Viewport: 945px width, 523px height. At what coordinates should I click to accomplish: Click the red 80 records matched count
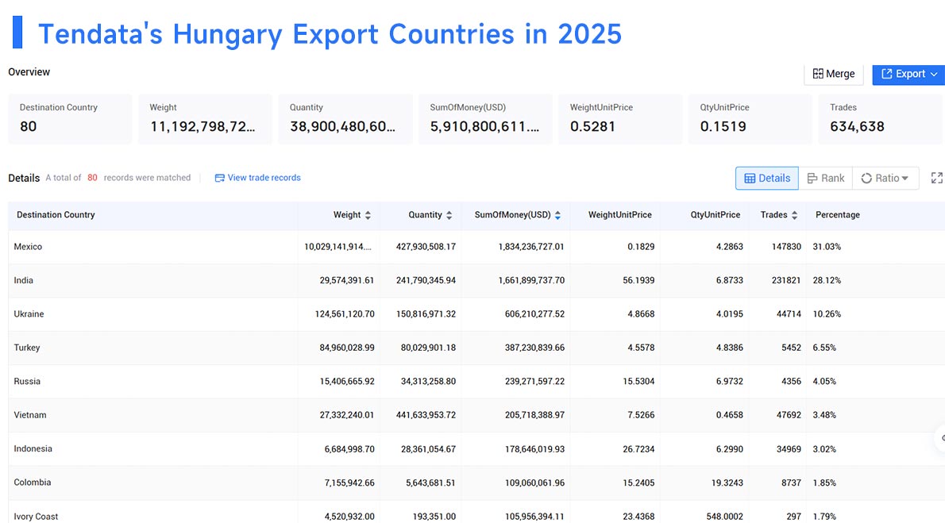tap(92, 178)
